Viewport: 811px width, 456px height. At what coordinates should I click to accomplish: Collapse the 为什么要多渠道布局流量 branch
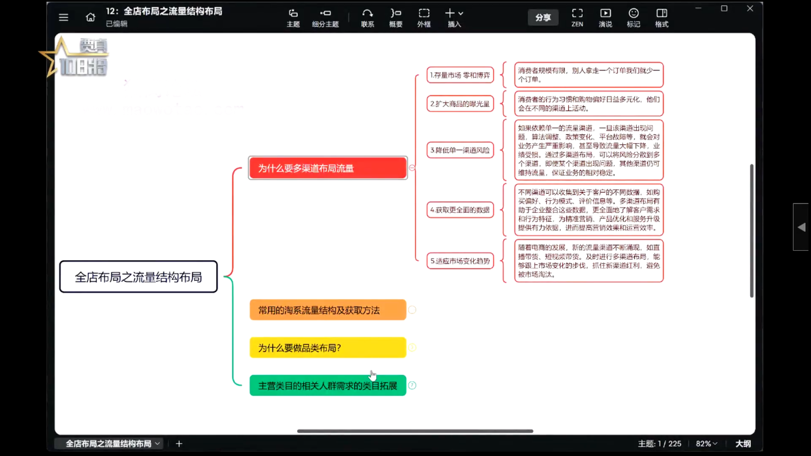coord(412,168)
